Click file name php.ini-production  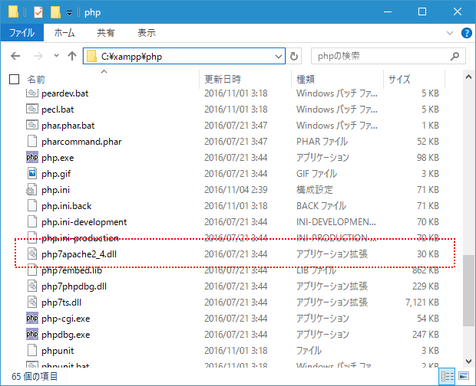(80, 238)
